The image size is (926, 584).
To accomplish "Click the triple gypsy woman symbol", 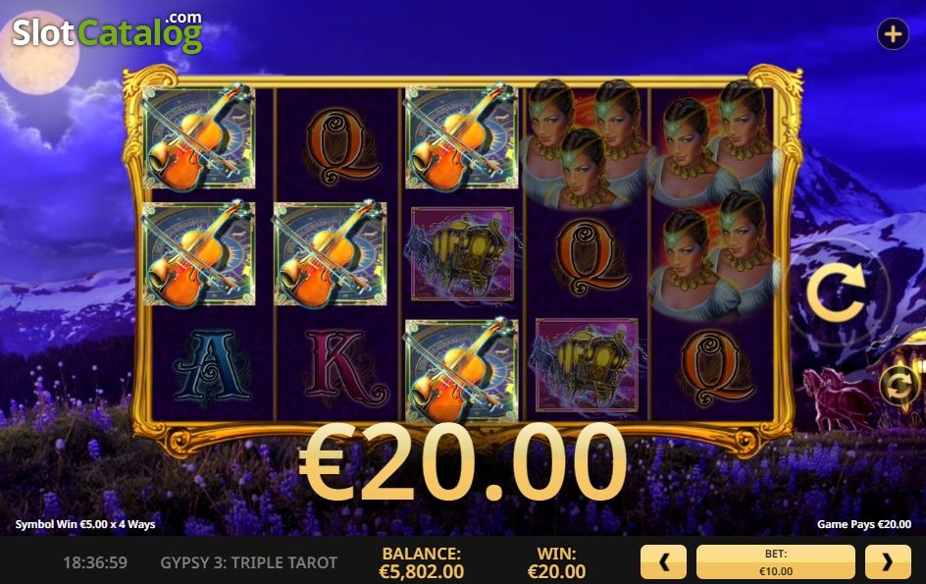I will pos(585,145).
